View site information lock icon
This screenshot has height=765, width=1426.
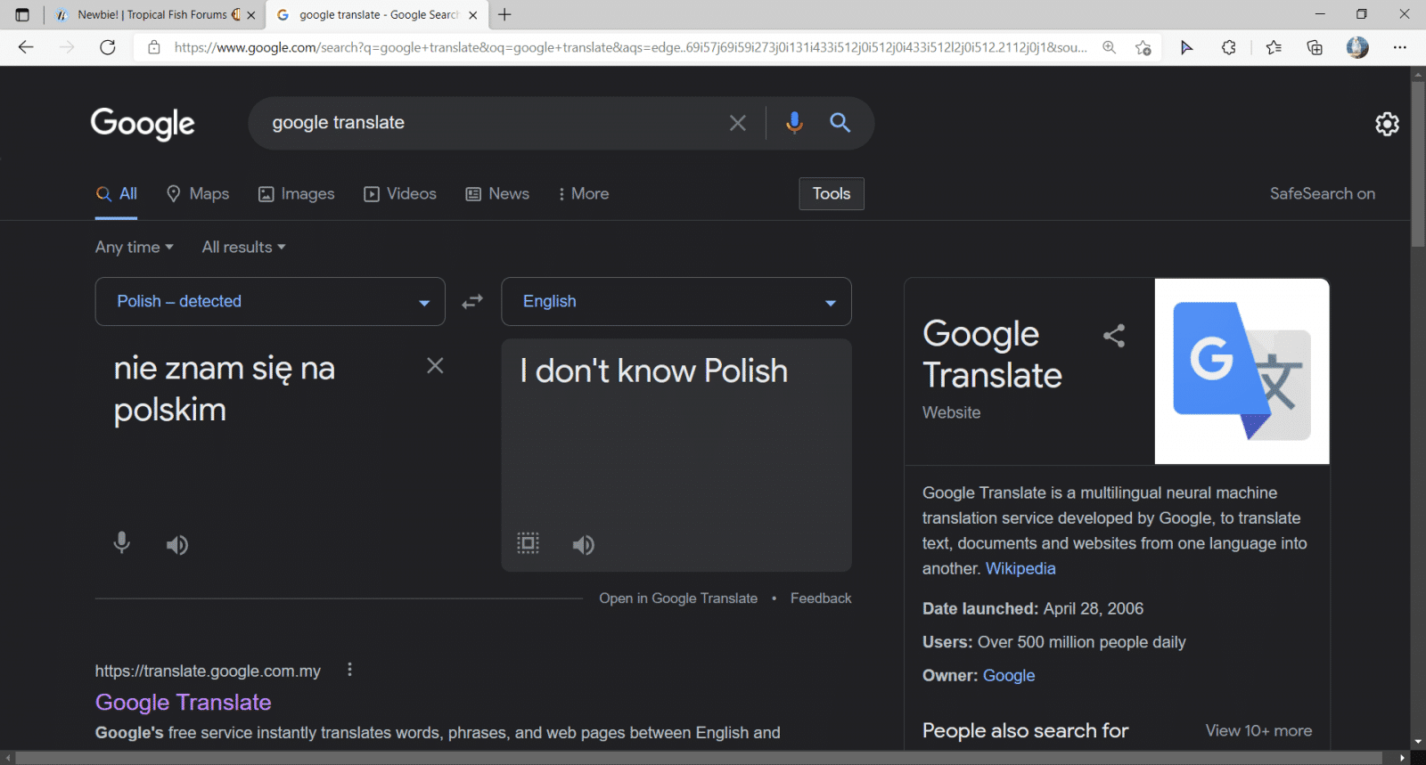[x=154, y=47]
